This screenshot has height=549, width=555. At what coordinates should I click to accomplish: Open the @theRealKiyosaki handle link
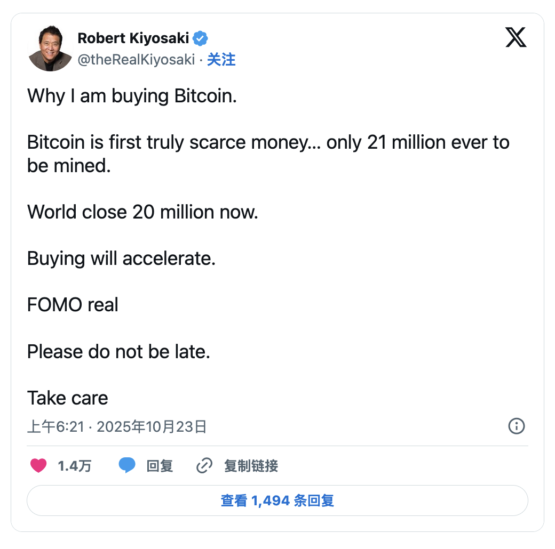[x=136, y=60]
